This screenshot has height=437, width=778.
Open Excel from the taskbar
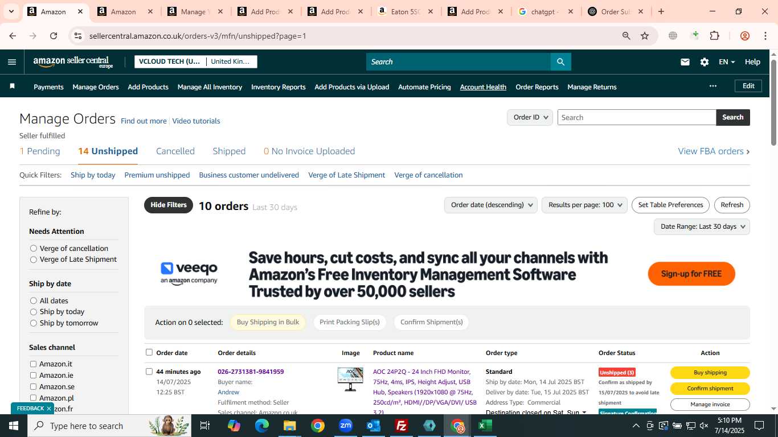click(x=485, y=426)
